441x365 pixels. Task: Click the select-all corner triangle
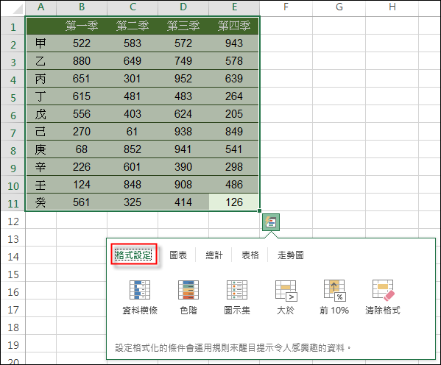click(18, 9)
